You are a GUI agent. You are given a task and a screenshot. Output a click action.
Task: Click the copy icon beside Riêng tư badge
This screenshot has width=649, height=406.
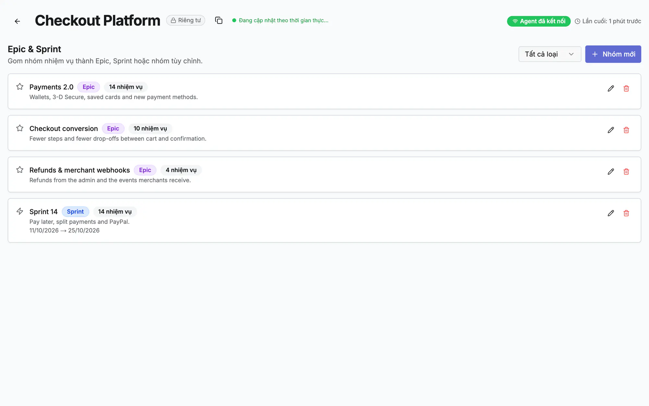pos(219,20)
